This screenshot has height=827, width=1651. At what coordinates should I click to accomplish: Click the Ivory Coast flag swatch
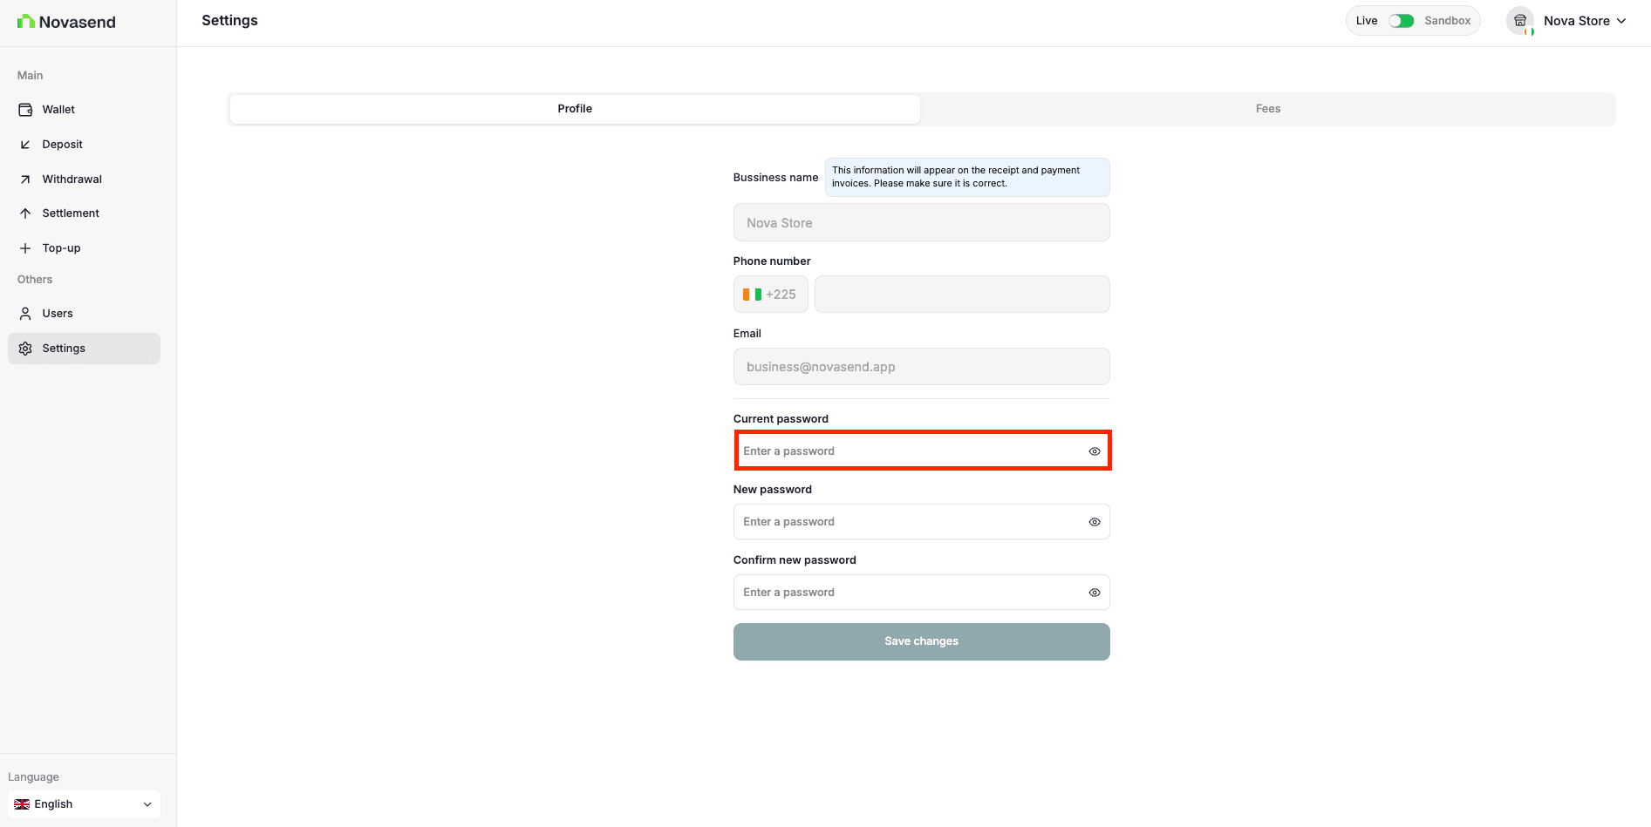pyautogui.click(x=752, y=294)
